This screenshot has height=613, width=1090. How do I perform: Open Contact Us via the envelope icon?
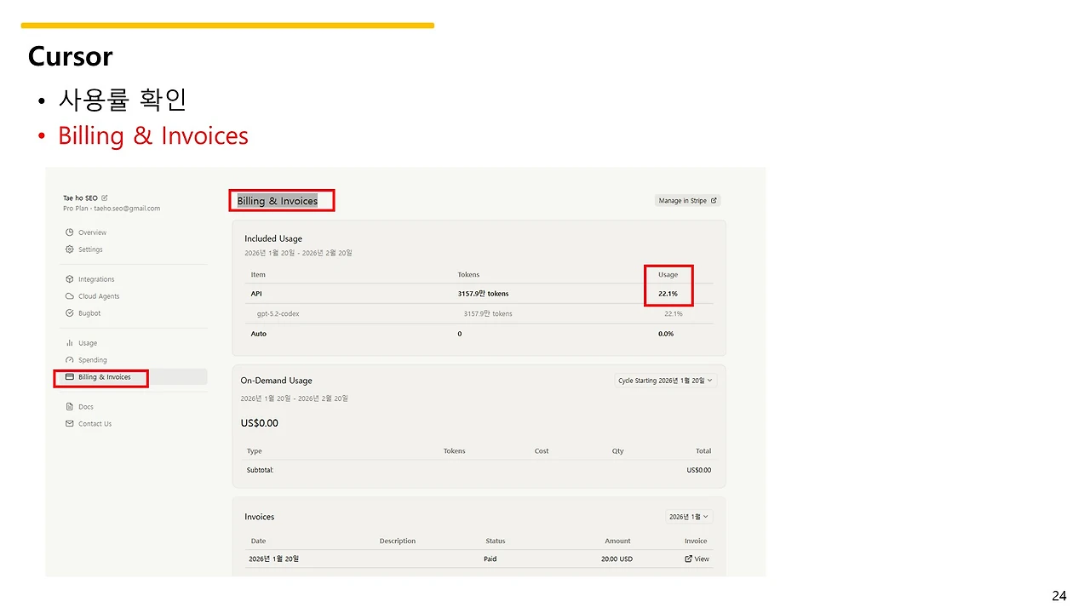pos(70,424)
